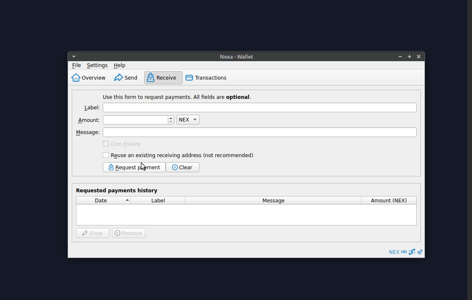Viewport: 472px width, 300px height.
Task: Open the NEX unit dropdown
Action: pyautogui.click(x=188, y=120)
